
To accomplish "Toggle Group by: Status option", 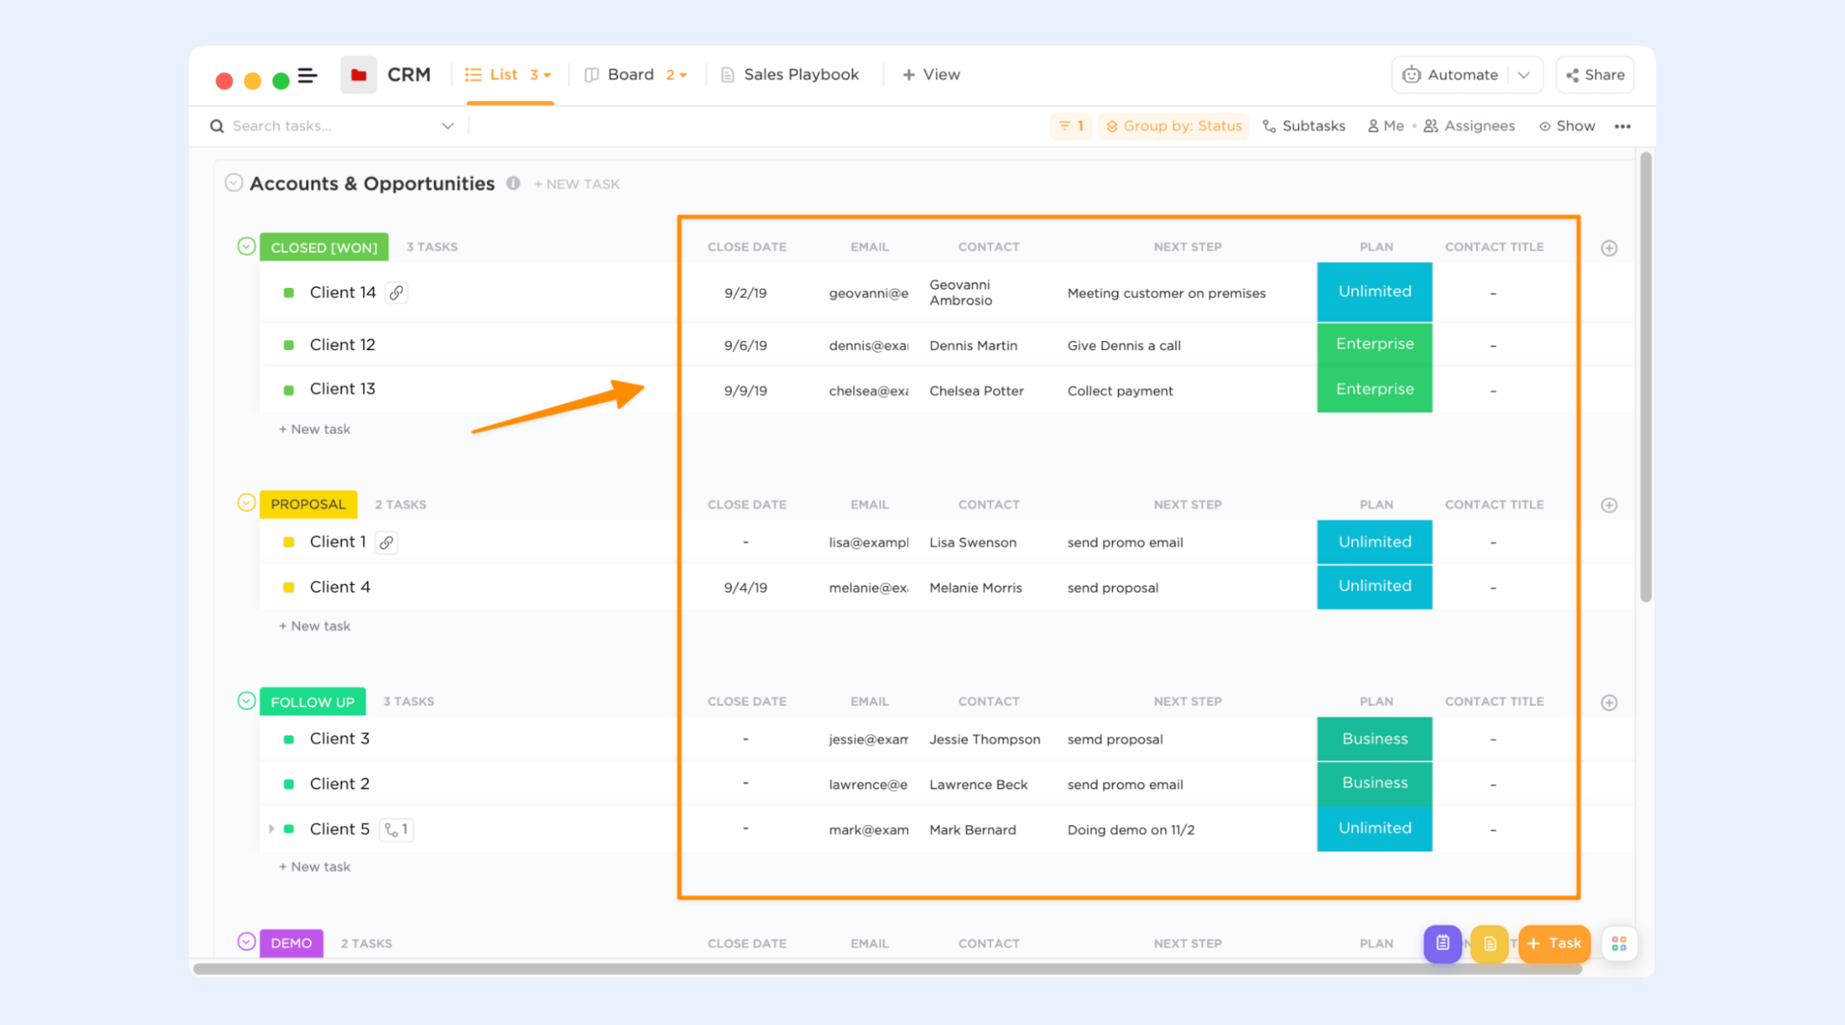I will pyautogui.click(x=1174, y=126).
